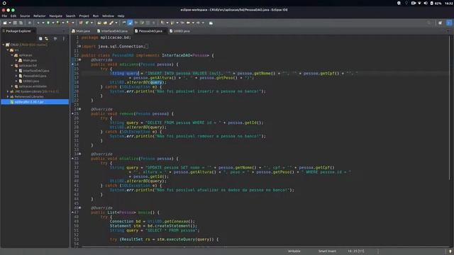Click the Open Perspective icon
Screen dimensions: 454x255
[440, 23]
